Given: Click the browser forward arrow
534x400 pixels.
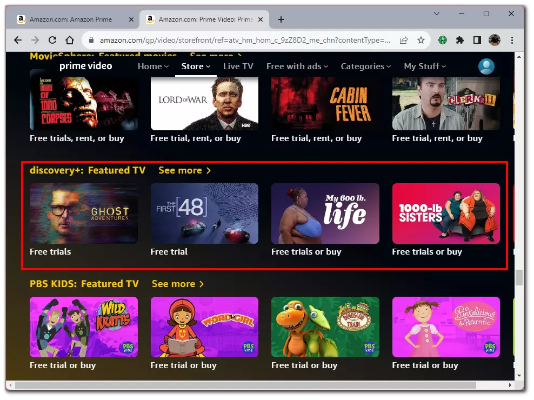Looking at the screenshot, I should (x=35, y=40).
